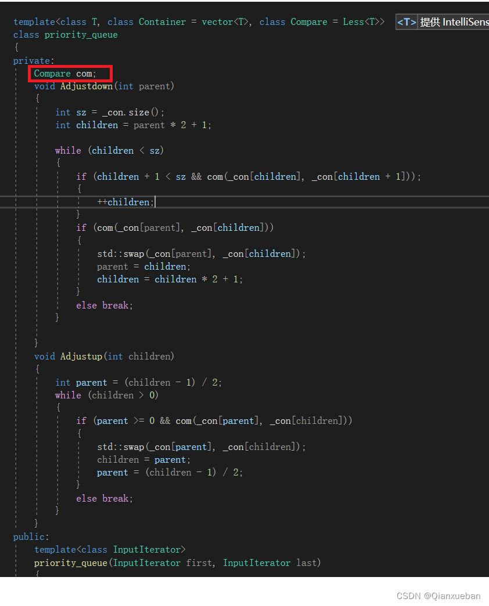Click the 'vector<T>' default argument
Viewport: 489px width, 606px height.
pyautogui.click(x=226, y=21)
